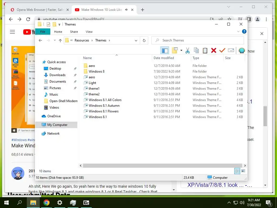This screenshot has width=277, height=208.
Task: Click the file list horizontal scrollbar
Action: [162, 165]
